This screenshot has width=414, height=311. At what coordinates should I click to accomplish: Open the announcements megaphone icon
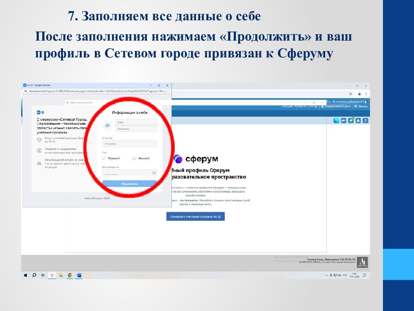tap(344, 121)
